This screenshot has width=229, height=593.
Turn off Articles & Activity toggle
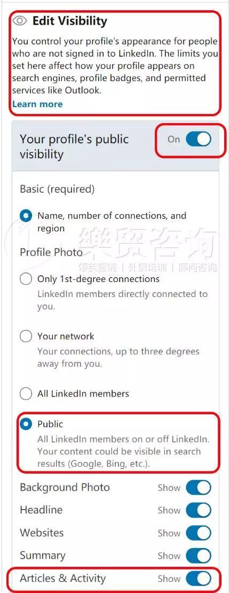[x=199, y=578]
